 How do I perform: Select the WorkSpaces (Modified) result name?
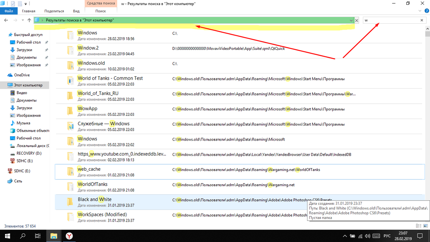[102, 214]
